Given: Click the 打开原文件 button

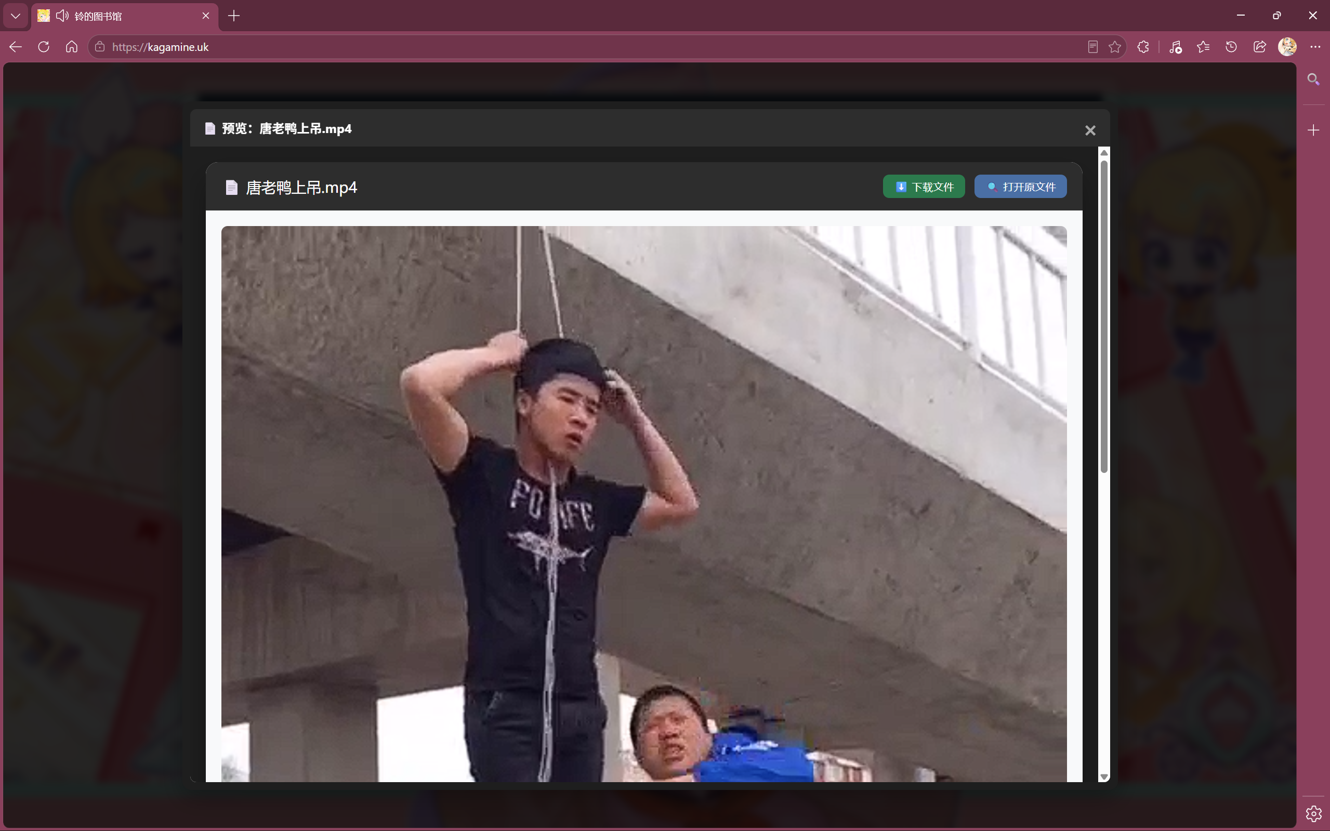Looking at the screenshot, I should (x=1021, y=187).
